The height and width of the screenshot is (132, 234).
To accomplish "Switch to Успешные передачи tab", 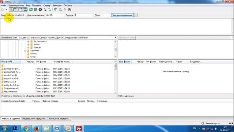I will tap(59, 119).
